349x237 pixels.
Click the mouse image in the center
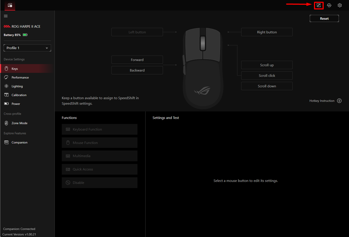203,68
